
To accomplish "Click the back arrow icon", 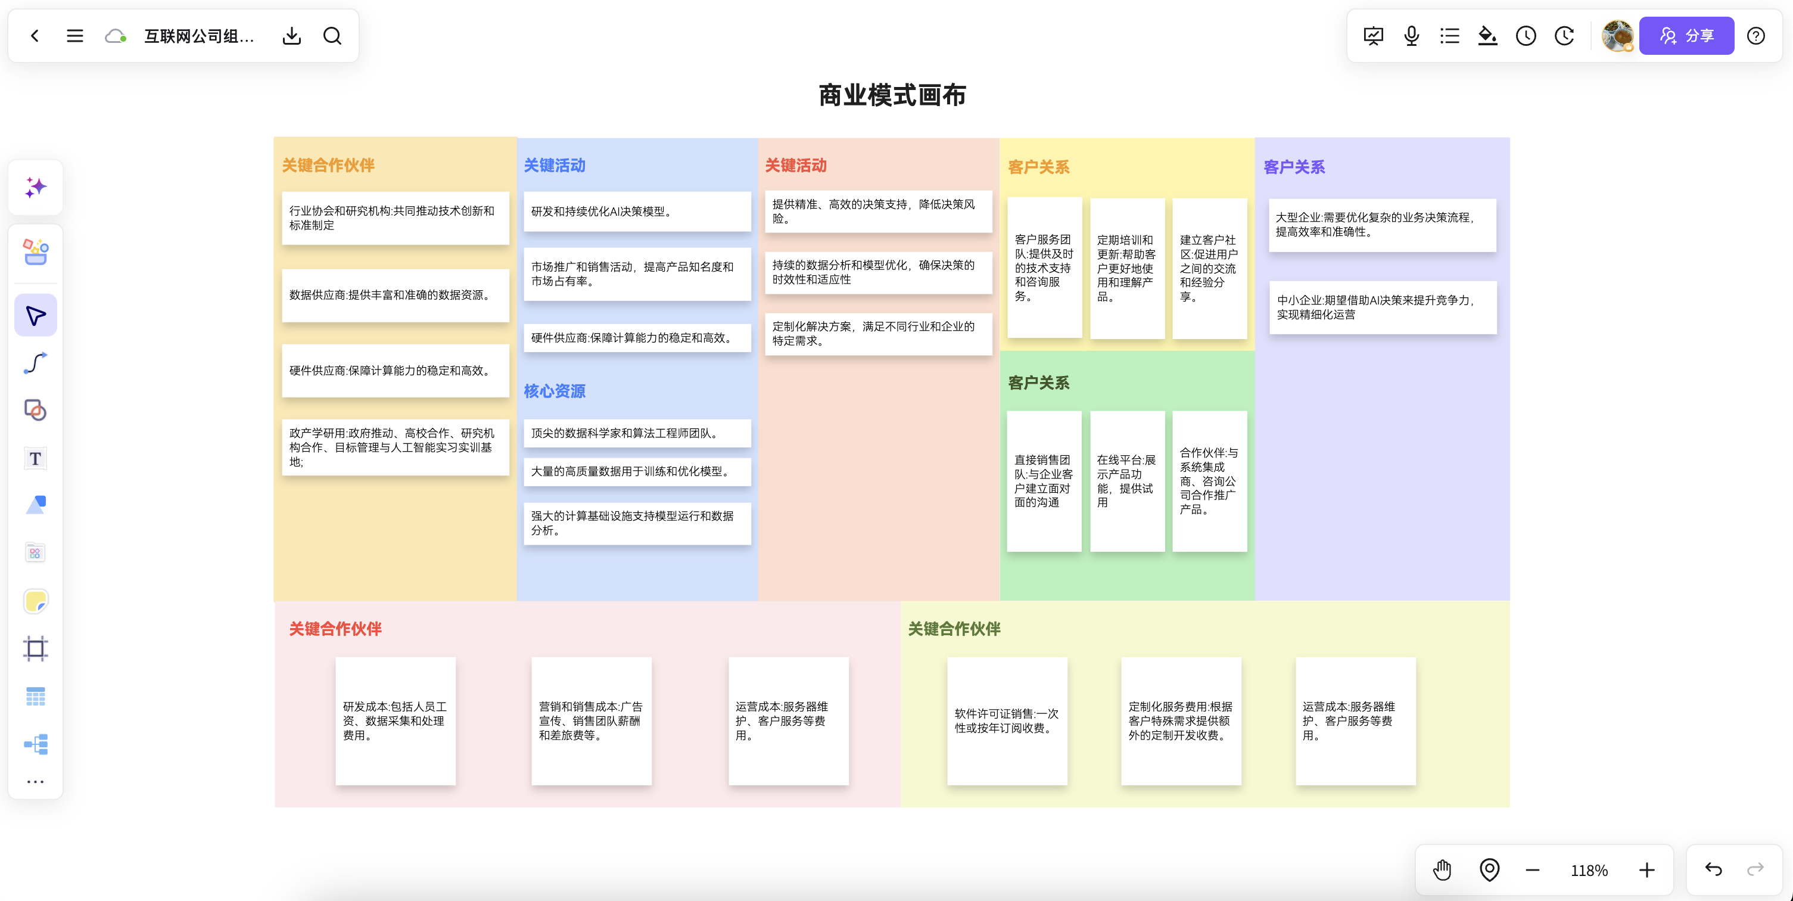I will pos(35,36).
